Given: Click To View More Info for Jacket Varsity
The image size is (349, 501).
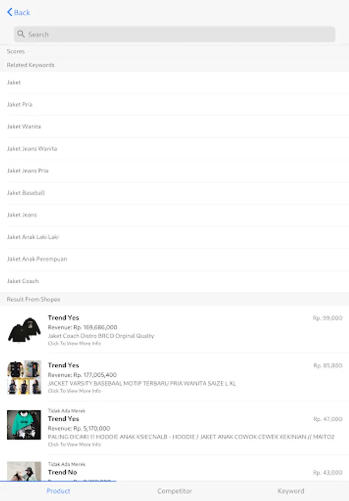Looking at the screenshot, I should (74, 391).
